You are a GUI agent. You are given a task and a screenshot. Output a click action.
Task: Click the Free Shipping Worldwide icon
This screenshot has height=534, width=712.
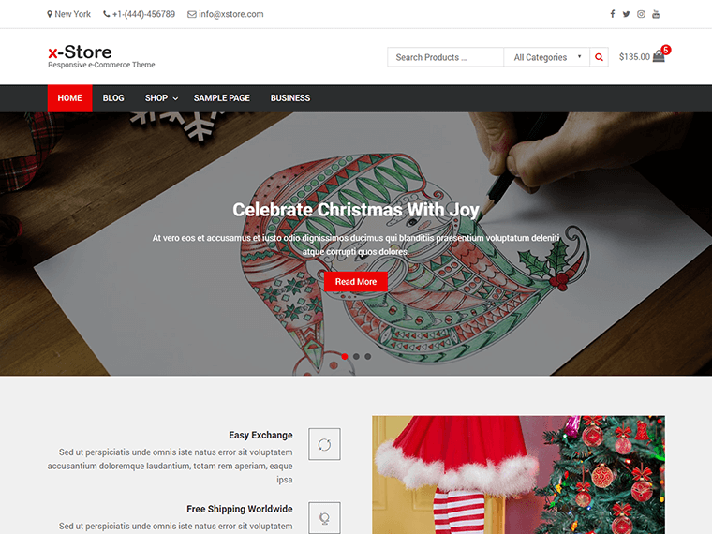point(324,518)
